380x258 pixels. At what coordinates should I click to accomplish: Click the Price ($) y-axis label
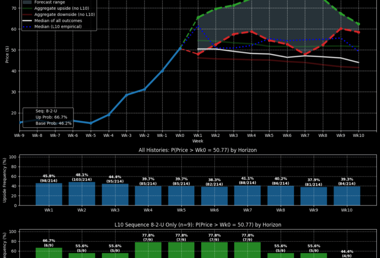pyautogui.click(x=7, y=55)
